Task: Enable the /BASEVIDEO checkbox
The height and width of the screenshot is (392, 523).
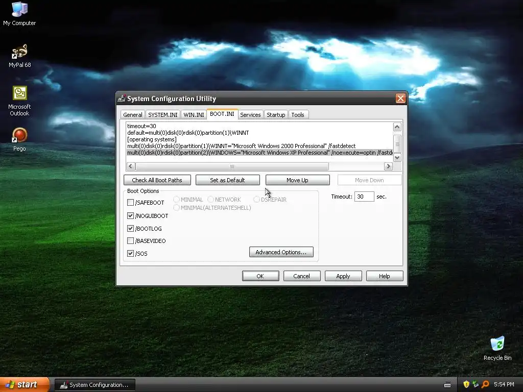Action: (130, 241)
